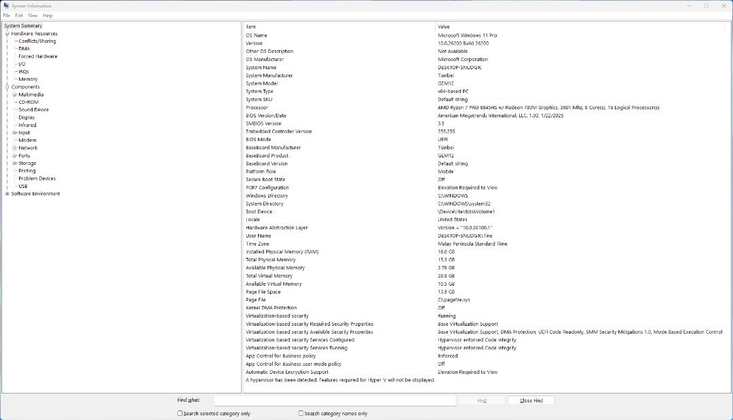Image resolution: width=733 pixels, height=420 pixels.
Task: Enable Search selected category only checkbox
Action: pyautogui.click(x=181, y=413)
